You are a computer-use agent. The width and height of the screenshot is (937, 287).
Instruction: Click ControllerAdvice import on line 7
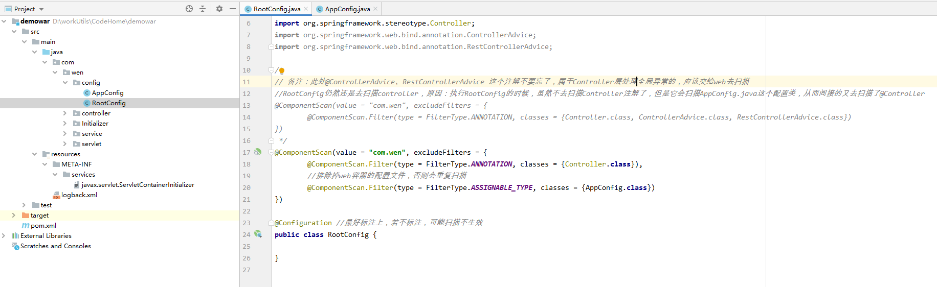[499, 35]
